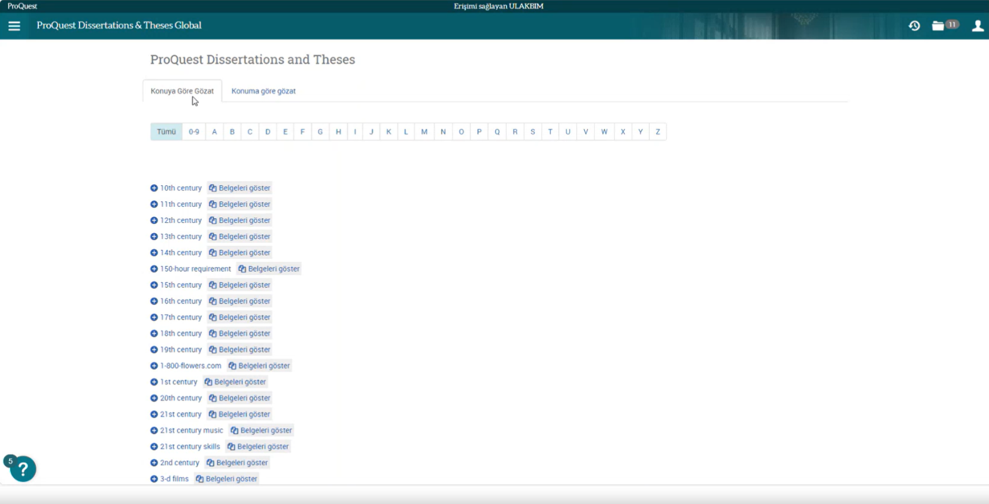
Task: Expand the 150-hour requirement subject
Action: [154, 269]
